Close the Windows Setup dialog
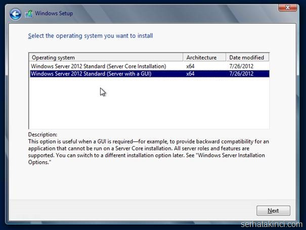Viewport: 306px width, 230px height. (x=288, y=8)
